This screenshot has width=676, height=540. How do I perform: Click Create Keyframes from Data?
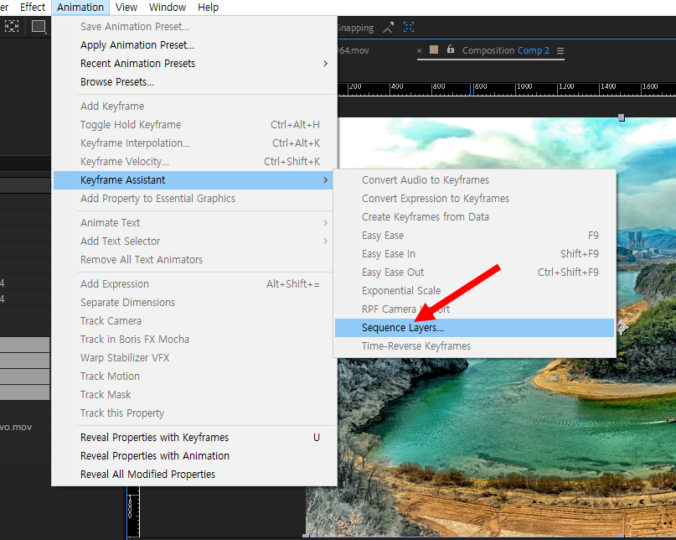475,217
